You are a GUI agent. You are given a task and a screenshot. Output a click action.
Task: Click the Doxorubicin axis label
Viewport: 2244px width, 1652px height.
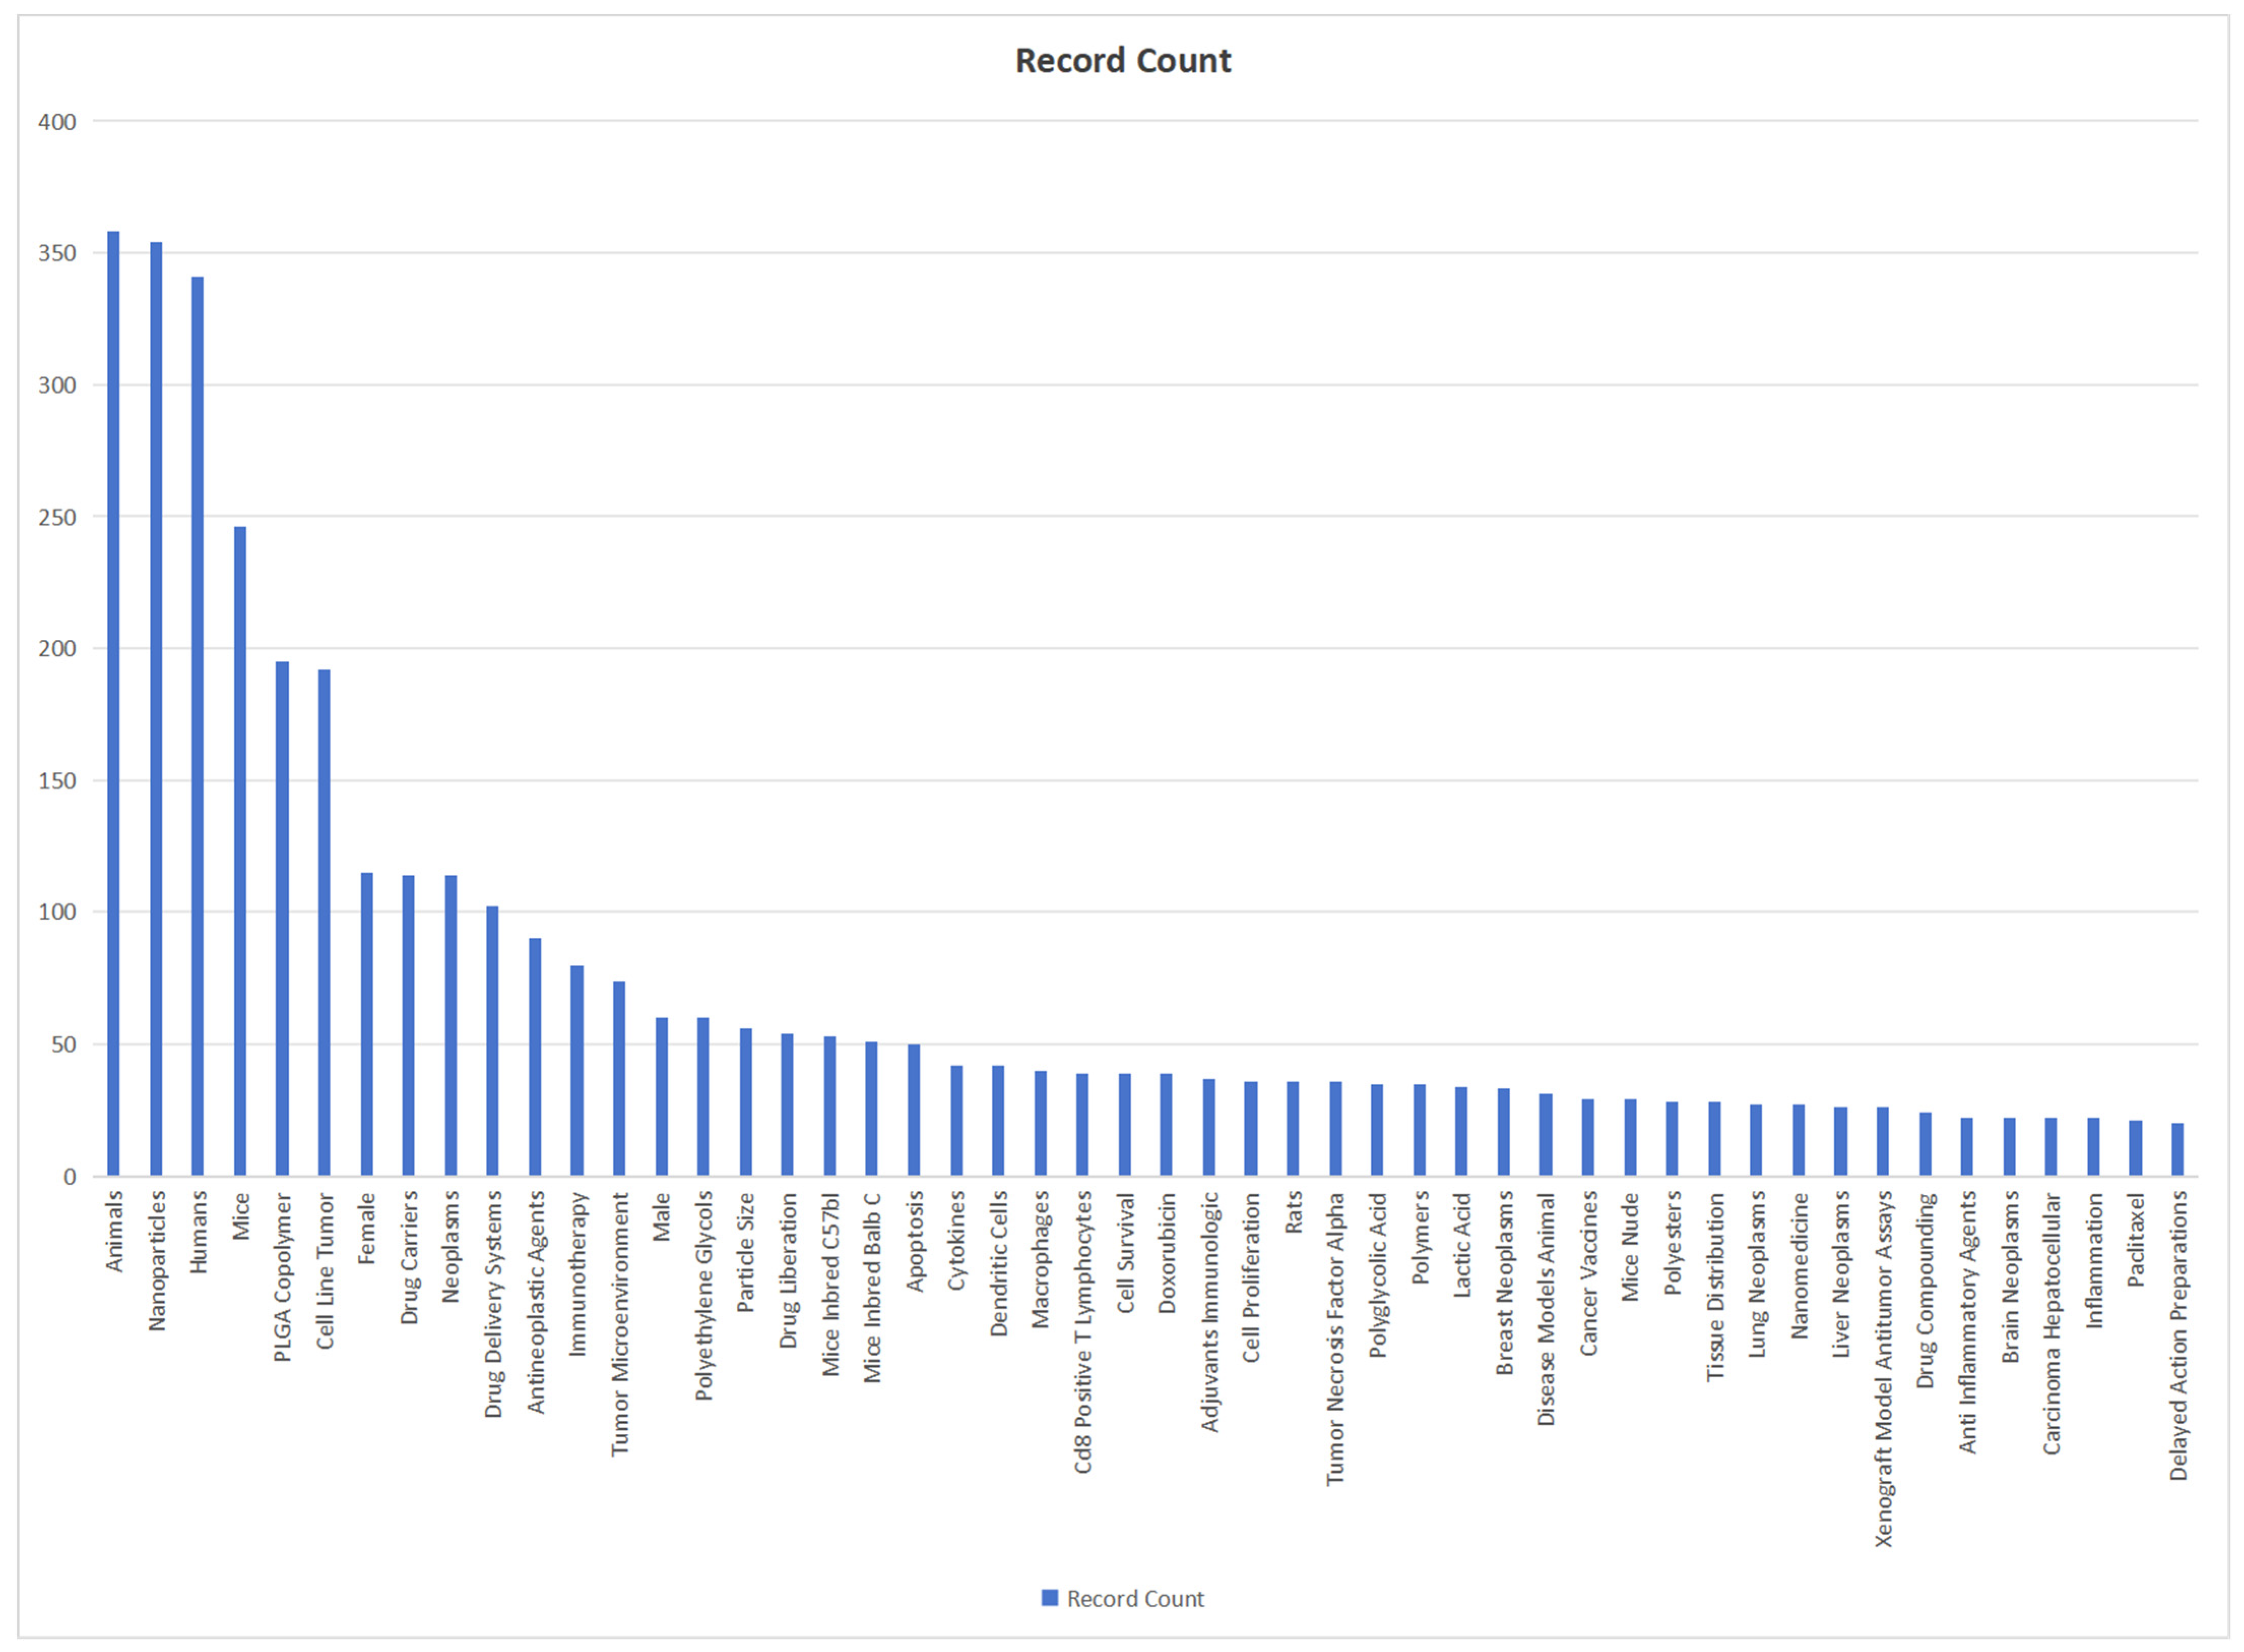(x=1167, y=1252)
